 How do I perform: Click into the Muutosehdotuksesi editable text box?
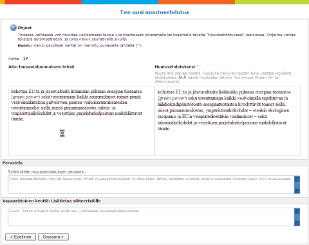(227, 121)
